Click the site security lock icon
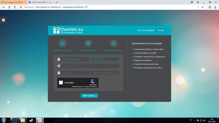Image resolution: width=219 pixels, height=123 pixels. (21, 7)
